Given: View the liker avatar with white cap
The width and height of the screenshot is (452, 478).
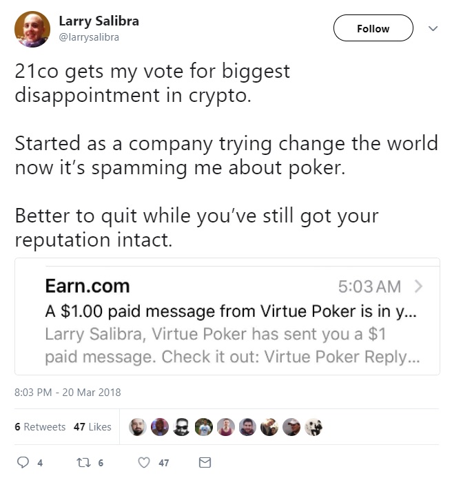Looking at the screenshot, I should coord(291,427).
